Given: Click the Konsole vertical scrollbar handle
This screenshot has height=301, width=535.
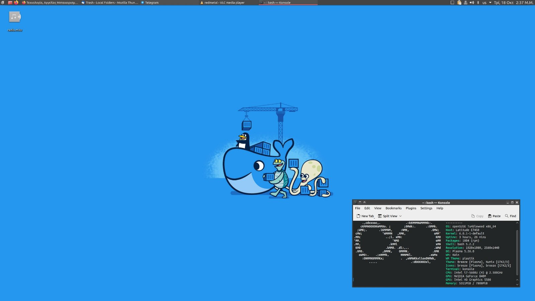Looking at the screenshot, I should (517, 252).
